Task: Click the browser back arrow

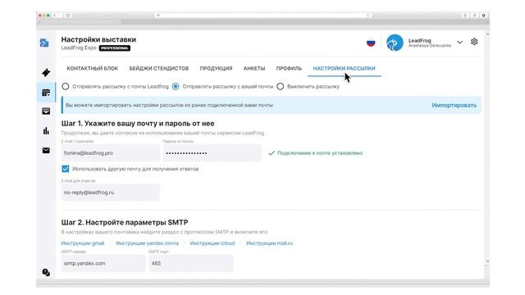Action: click(55, 16)
